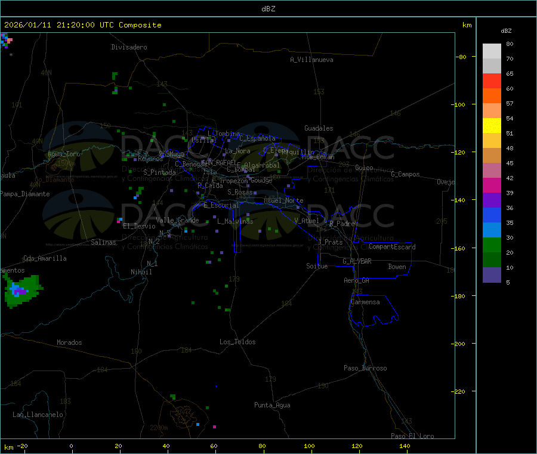537x454 pixels.
Task: Click the Guico map label
Action: pyautogui.click(x=364, y=168)
